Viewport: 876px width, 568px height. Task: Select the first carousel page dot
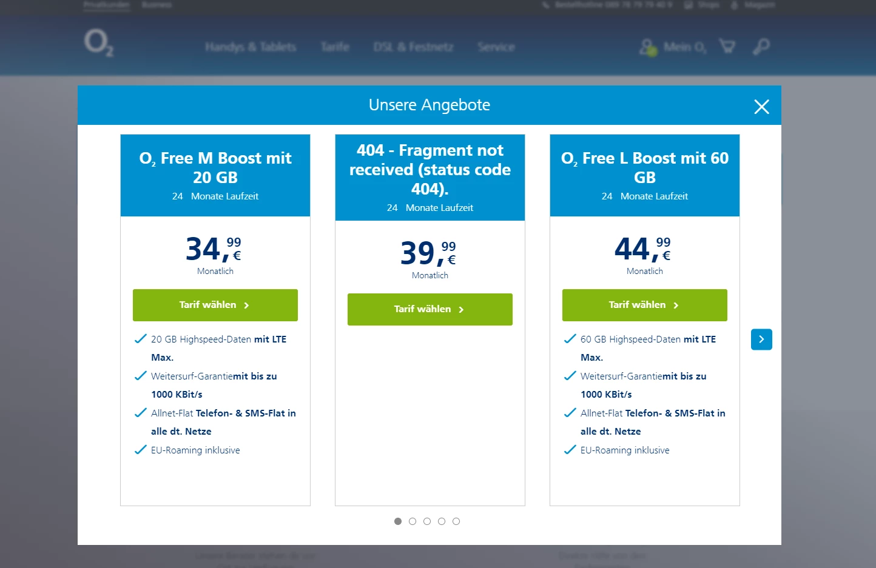[398, 521]
